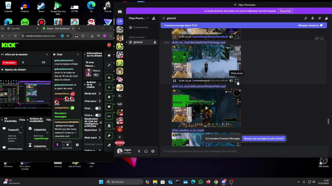The width and height of the screenshot is (332, 186).
Task: Pause the playing 0:01/0:35 video
Action: click(x=175, y=81)
